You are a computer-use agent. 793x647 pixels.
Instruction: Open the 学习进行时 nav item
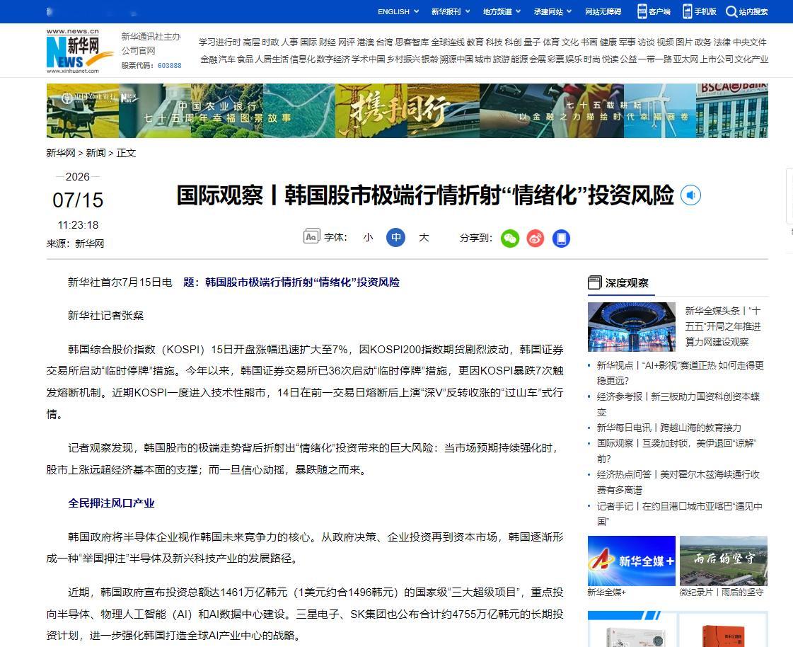(219, 42)
